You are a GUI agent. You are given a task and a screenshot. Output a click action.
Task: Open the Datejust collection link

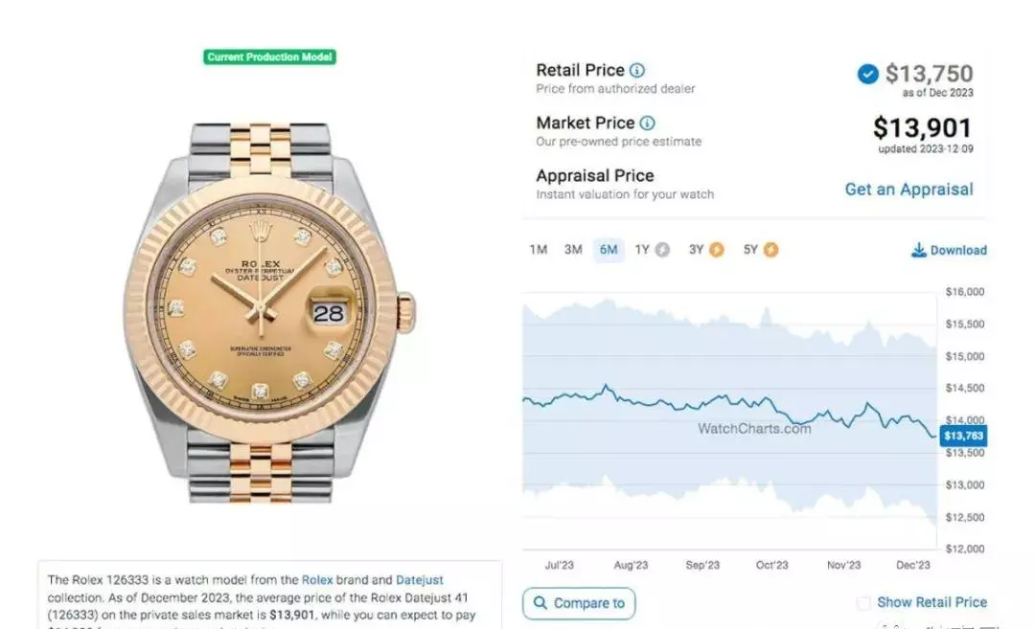[419, 580]
